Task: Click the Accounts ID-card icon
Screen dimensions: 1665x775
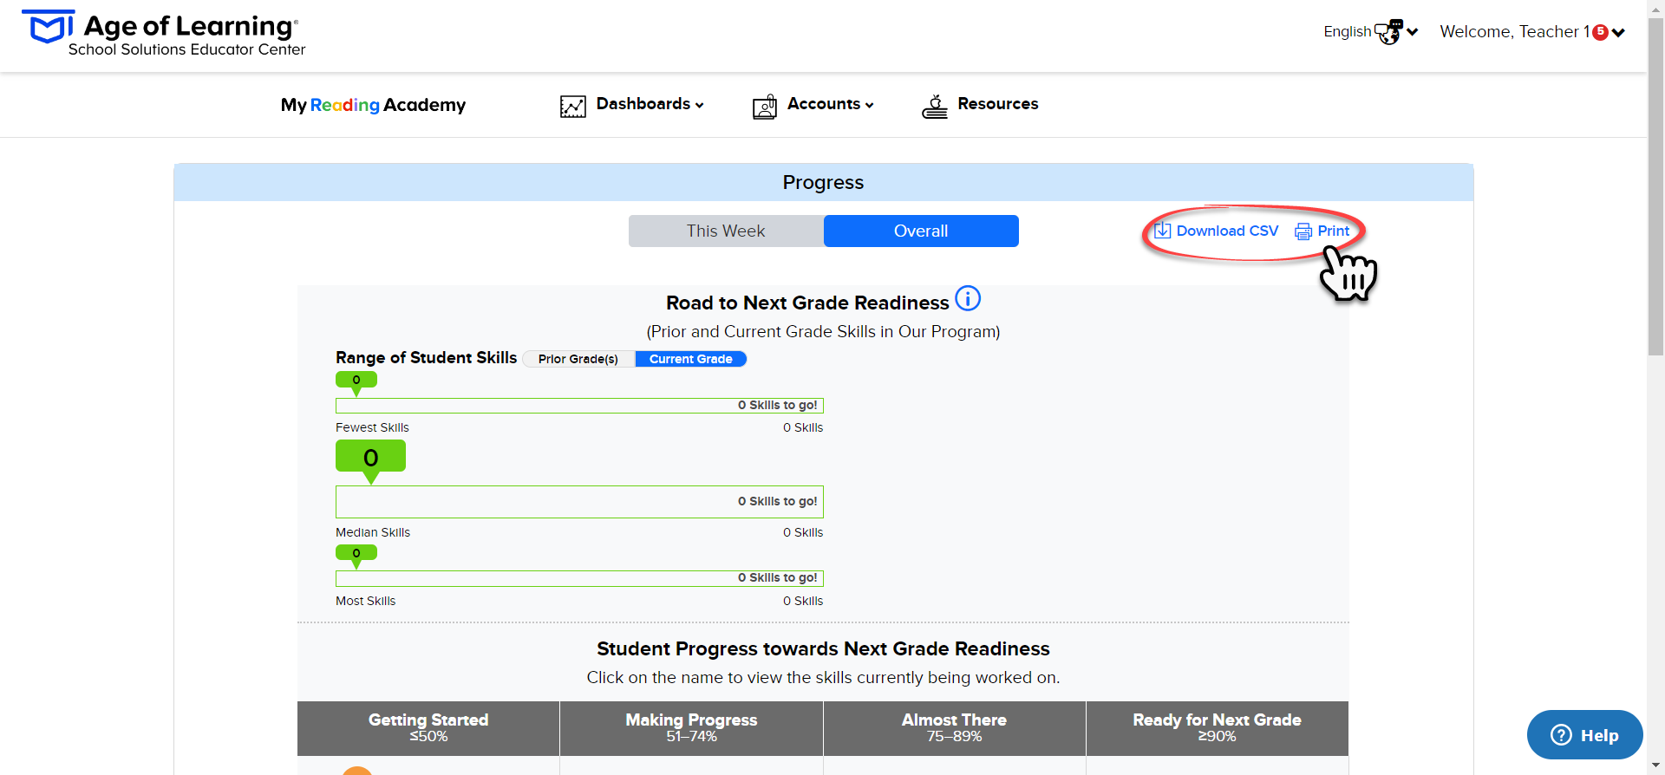Action: (765, 107)
